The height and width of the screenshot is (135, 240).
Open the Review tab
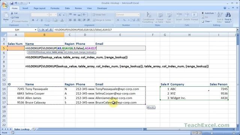tap(78, 8)
